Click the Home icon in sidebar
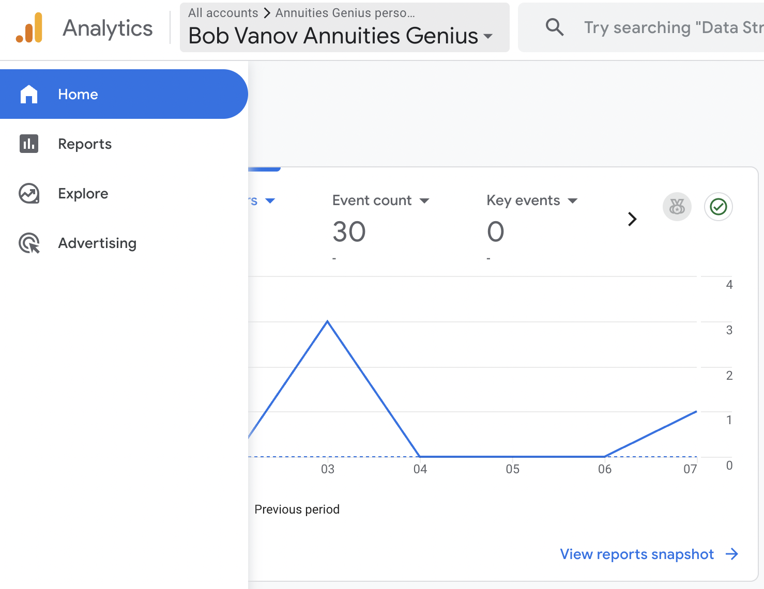The width and height of the screenshot is (764, 589). click(29, 94)
